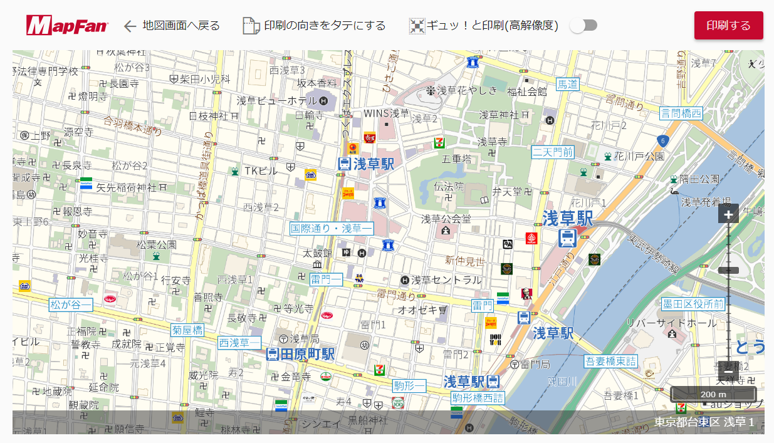Screen dimensions: 774x443
Task: Click the 西浅草一 intersection label
Action: pyautogui.click(x=239, y=343)
